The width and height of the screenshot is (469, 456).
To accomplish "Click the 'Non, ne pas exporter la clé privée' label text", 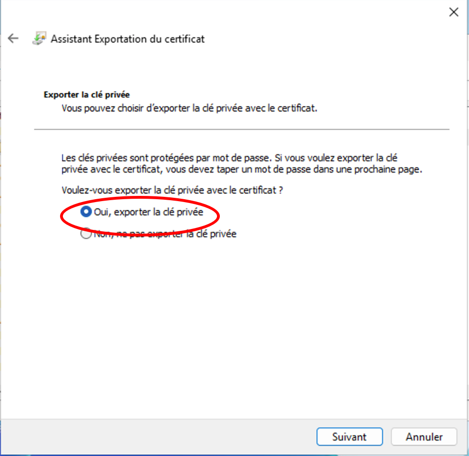I will (x=165, y=234).
